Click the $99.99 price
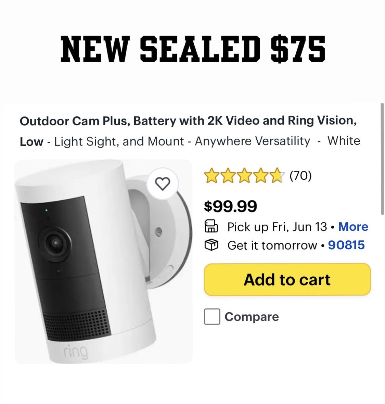Screen dimensions: 385x404 [x=230, y=206]
